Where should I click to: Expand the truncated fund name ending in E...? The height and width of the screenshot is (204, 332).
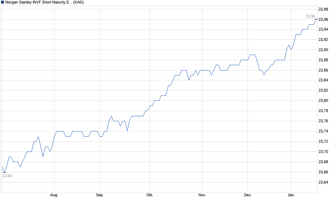[x=39, y=3]
